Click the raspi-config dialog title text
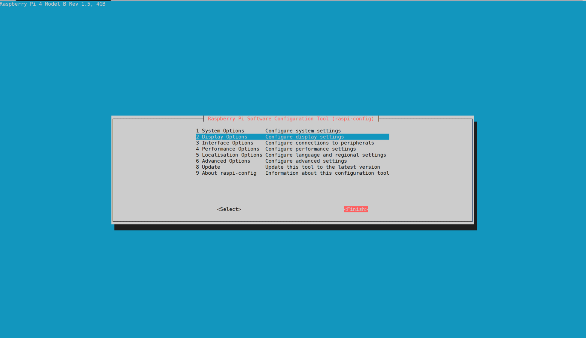 [291, 119]
